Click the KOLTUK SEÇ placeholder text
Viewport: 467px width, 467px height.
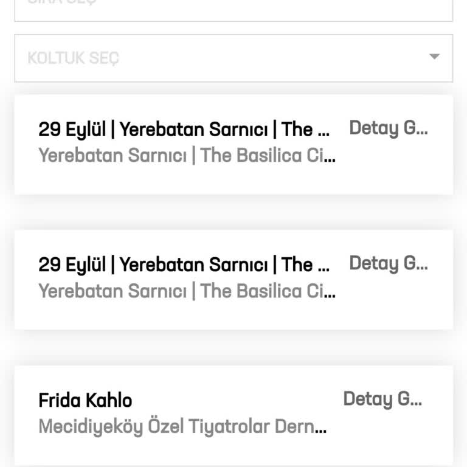click(x=73, y=58)
